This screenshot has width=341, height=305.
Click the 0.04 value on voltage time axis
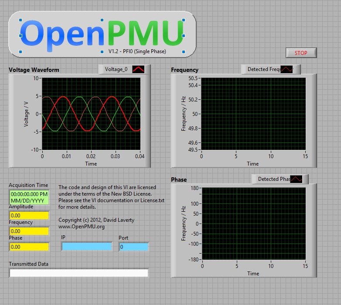pyautogui.click(x=140, y=156)
